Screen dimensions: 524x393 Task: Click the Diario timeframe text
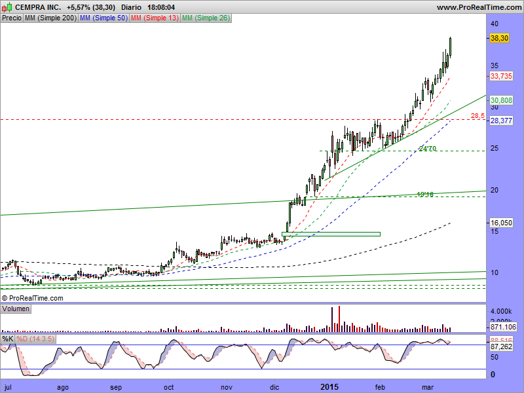click(131, 7)
